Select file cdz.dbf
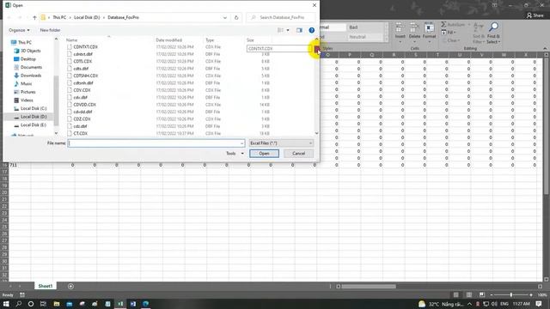 coord(80,126)
